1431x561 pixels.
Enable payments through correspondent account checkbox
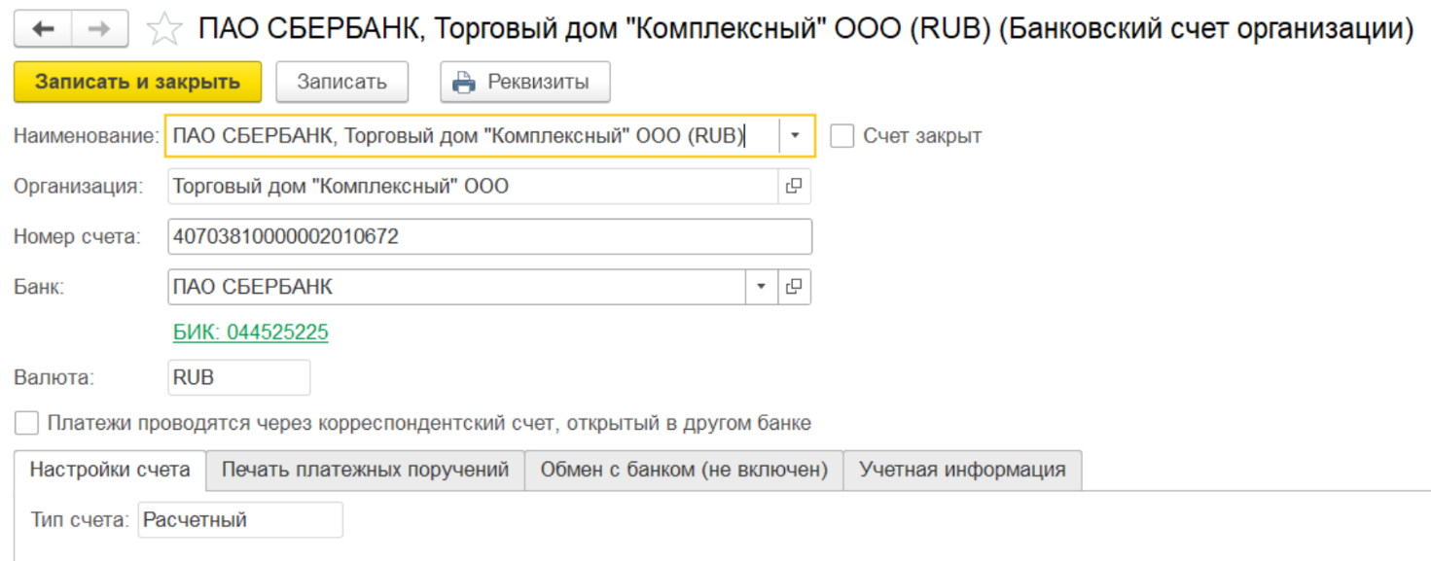coord(27,423)
